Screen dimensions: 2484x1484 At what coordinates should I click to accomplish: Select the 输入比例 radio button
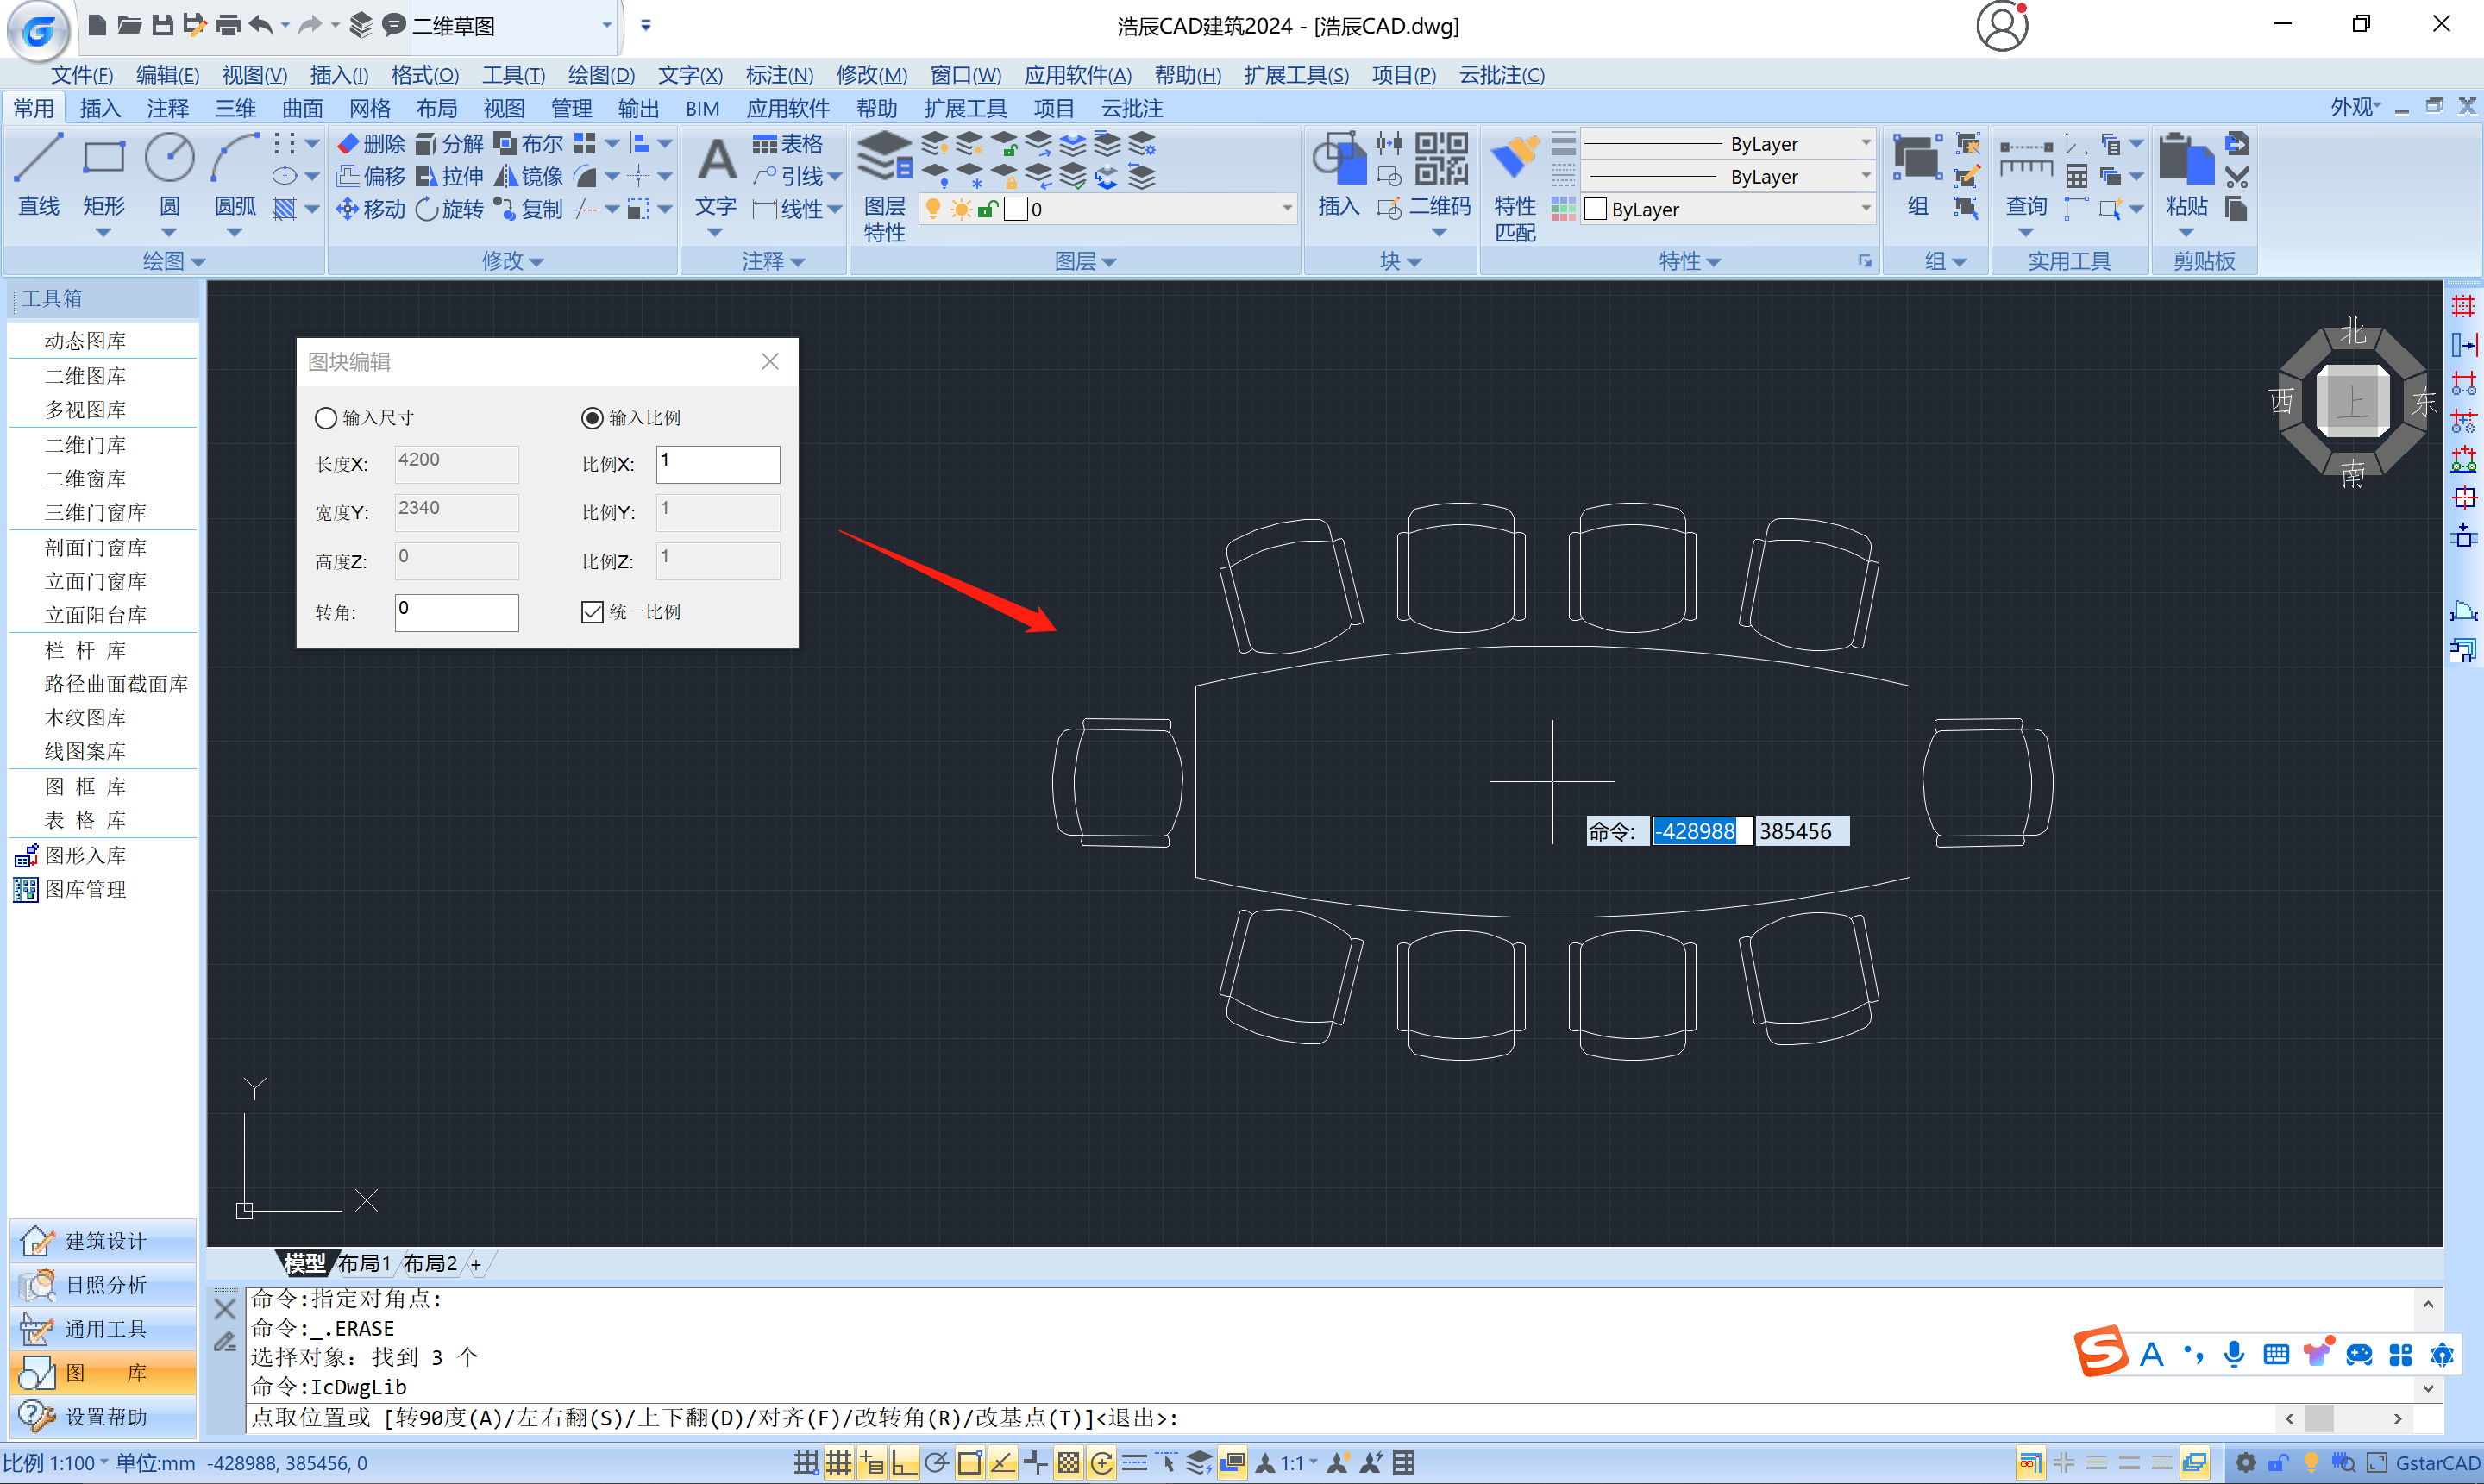point(592,418)
